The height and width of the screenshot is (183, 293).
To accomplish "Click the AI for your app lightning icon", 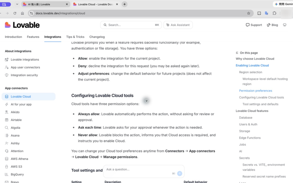I will point(7,104).
